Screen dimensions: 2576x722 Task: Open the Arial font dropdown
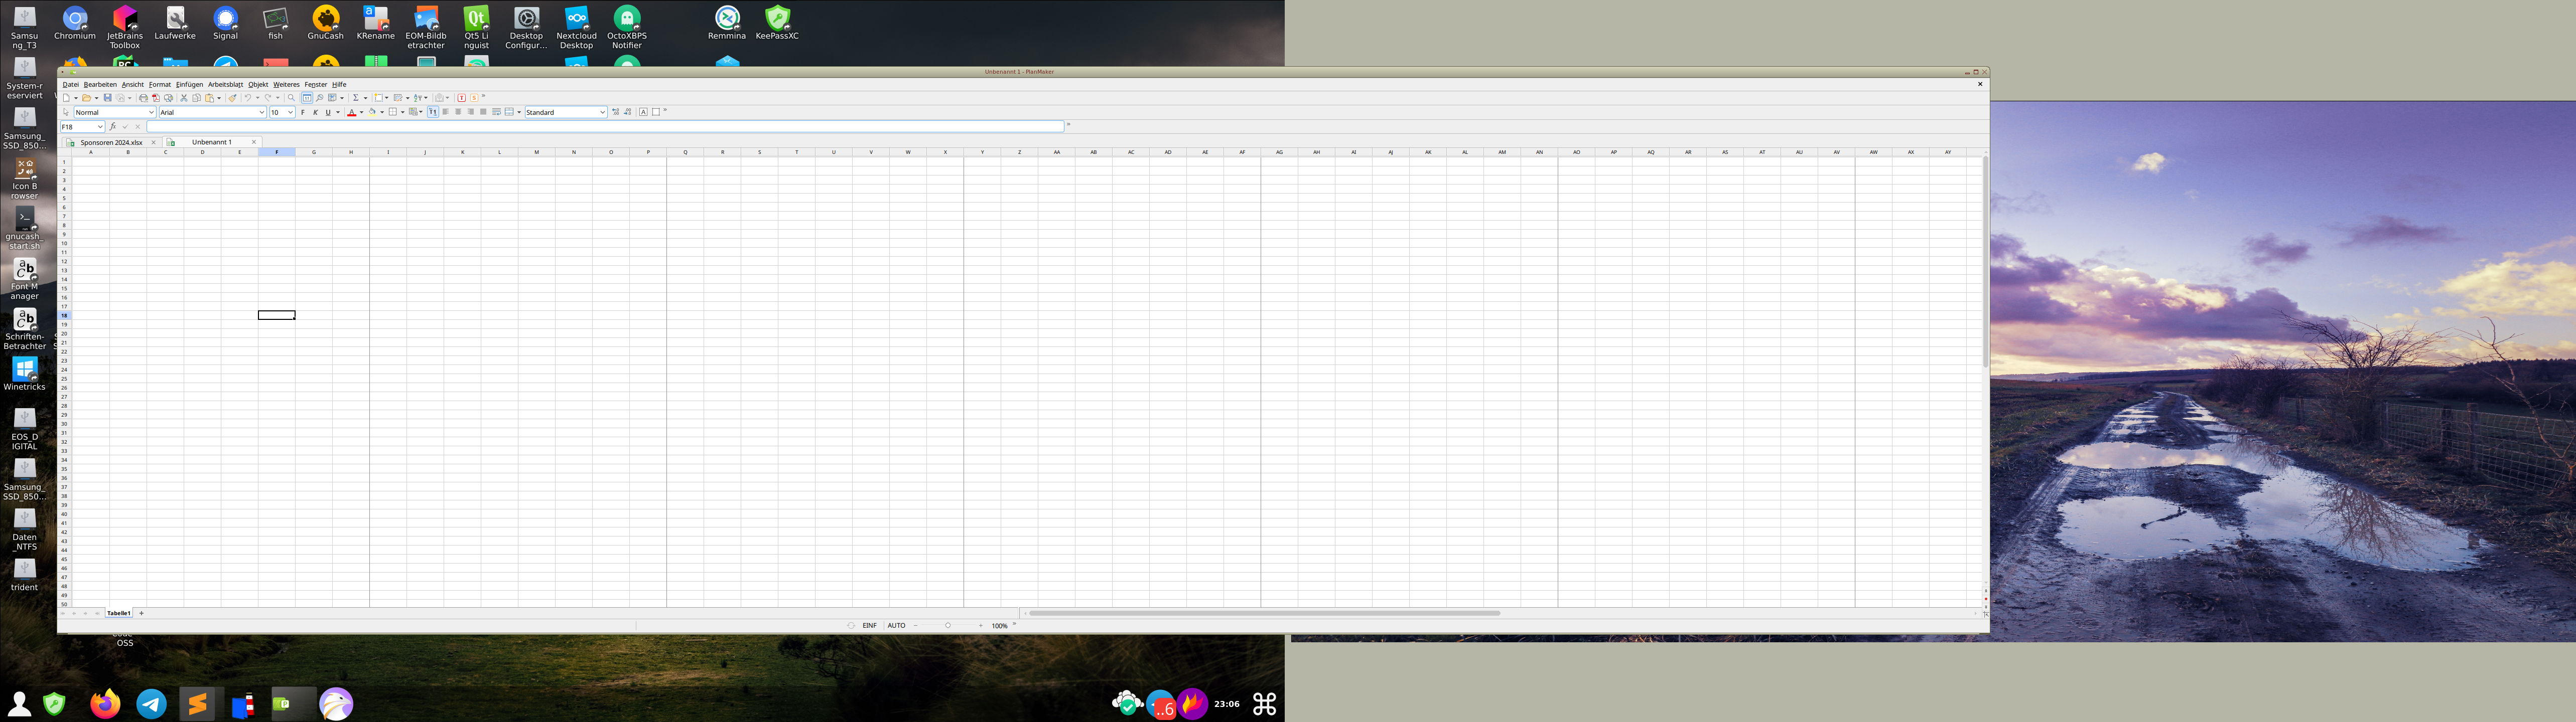point(212,113)
